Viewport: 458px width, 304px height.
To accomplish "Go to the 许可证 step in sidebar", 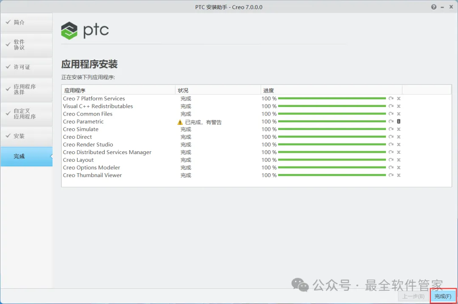I will coord(27,67).
